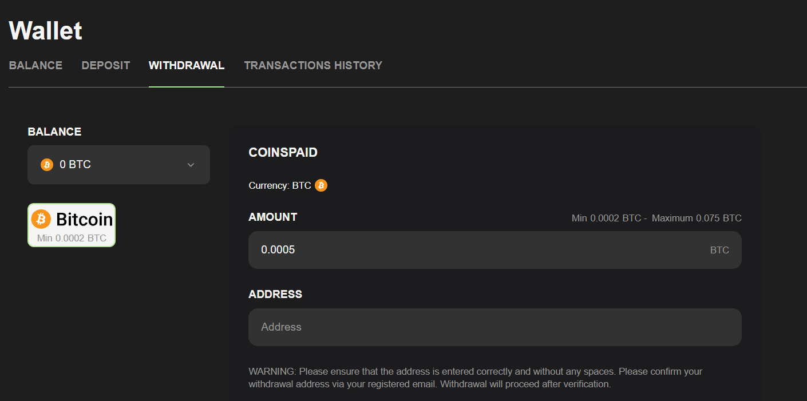Click the Wallet page title

coord(45,30)
